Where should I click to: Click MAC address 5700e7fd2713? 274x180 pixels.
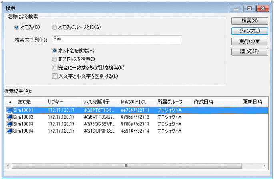click(x=135, y=124)
